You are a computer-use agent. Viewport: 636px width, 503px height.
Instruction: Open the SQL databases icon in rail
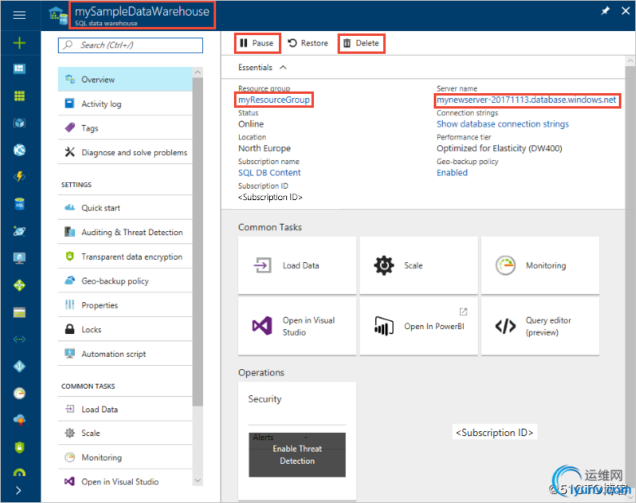(x=19, y=204)
